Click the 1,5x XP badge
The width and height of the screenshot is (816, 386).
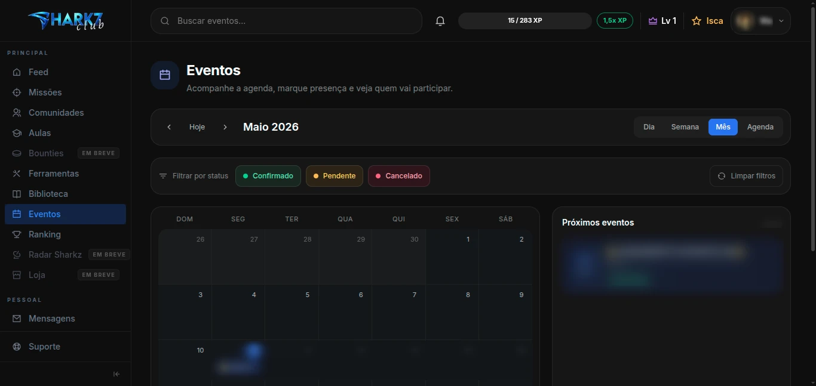615,21
